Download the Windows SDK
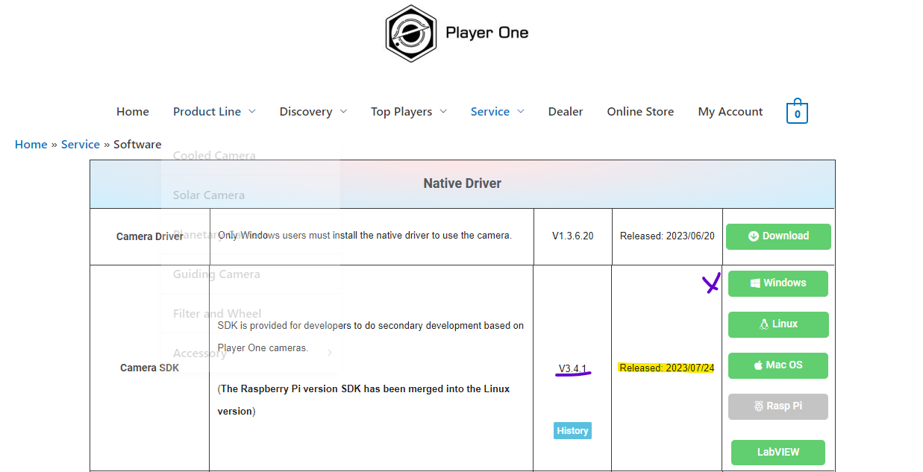The image size is (923, 472). click(778, 283)
